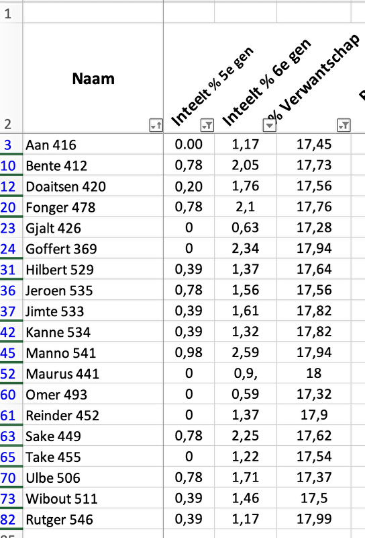Select row header 10
The image size is (365, 538).
(8, 165)
